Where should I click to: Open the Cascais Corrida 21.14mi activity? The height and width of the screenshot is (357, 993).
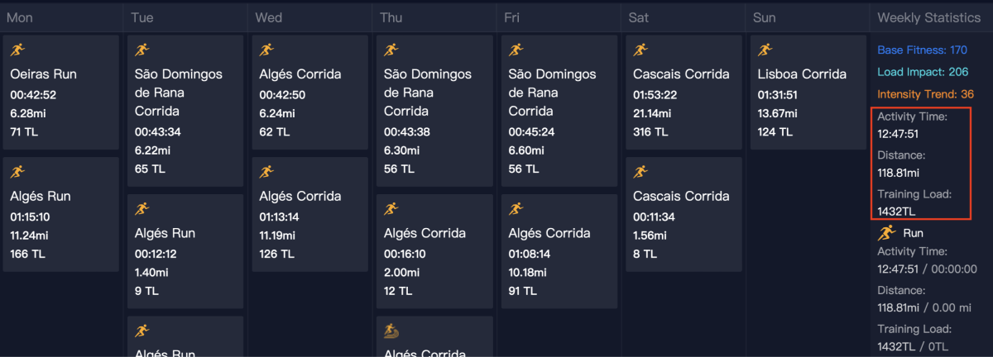683,92
